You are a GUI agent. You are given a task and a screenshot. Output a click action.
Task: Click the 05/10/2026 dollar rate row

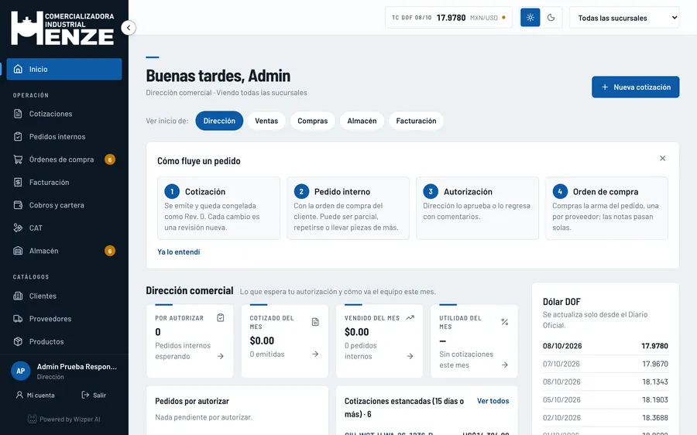pyautogui.click(x=606, y=400)
